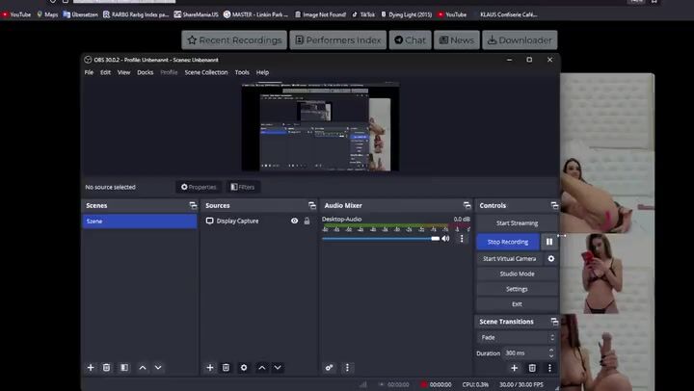The height and width of the screenshot is (391, 694).
Task: Open transition properties three-dot menu
Action: 549,368
